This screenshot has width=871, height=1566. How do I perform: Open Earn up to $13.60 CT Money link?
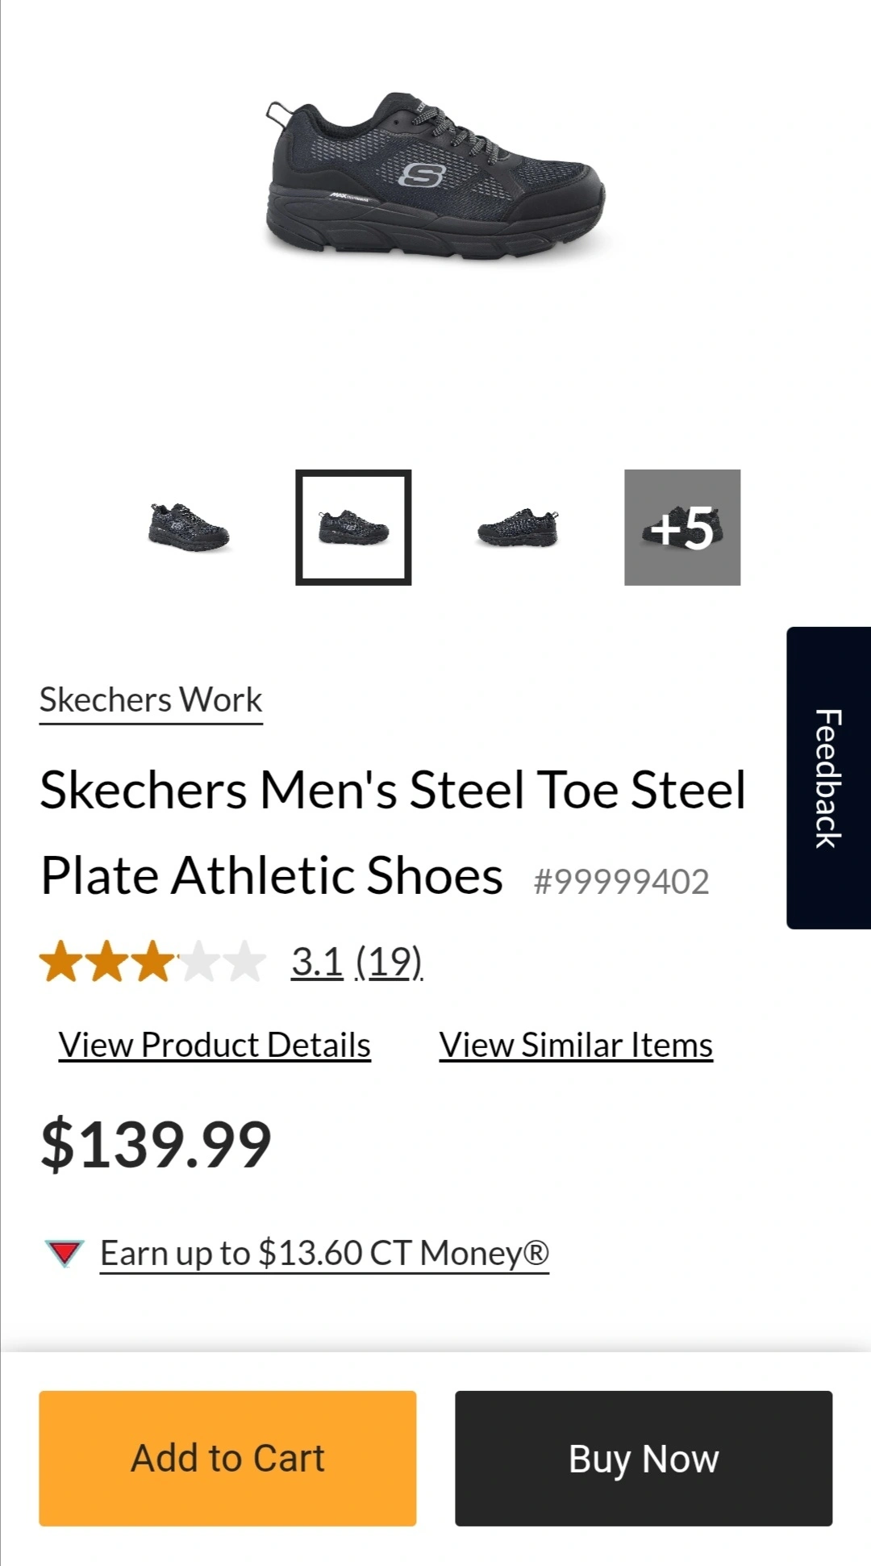(324, 1254)
